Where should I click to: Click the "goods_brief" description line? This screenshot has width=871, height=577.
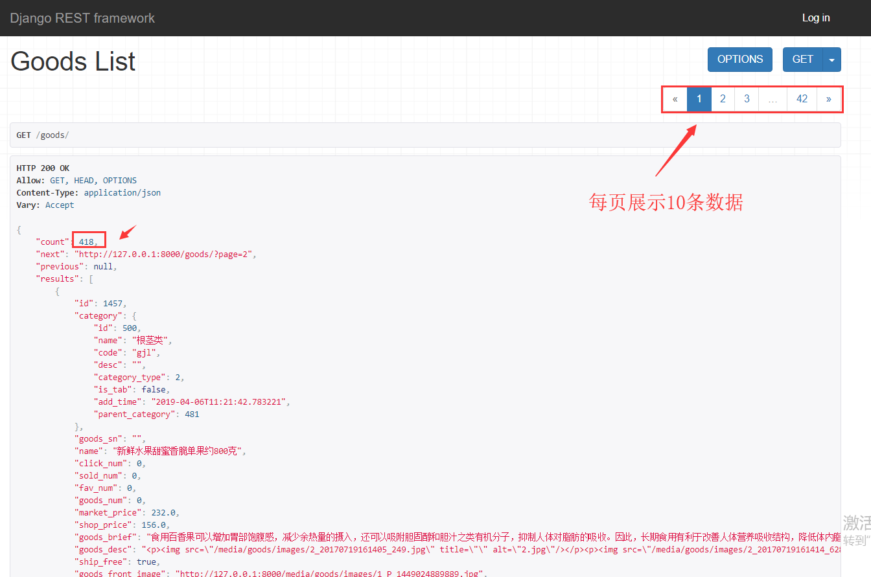458,537
